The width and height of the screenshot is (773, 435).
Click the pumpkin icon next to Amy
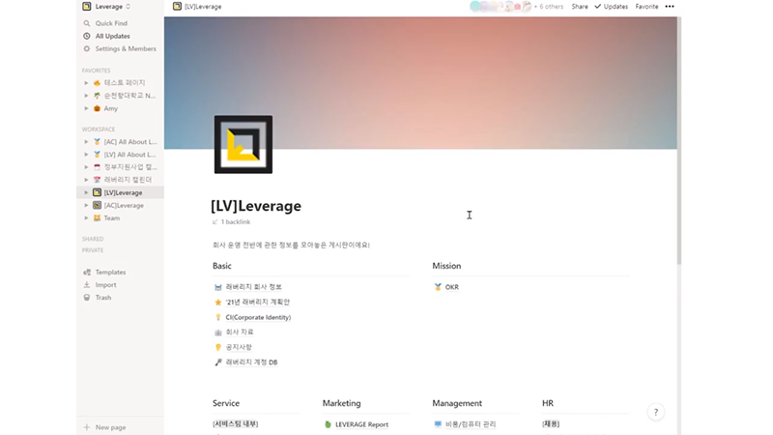click(98, 108)
